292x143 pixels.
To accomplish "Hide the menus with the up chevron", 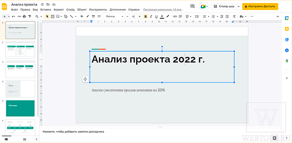I will [278, 16].
